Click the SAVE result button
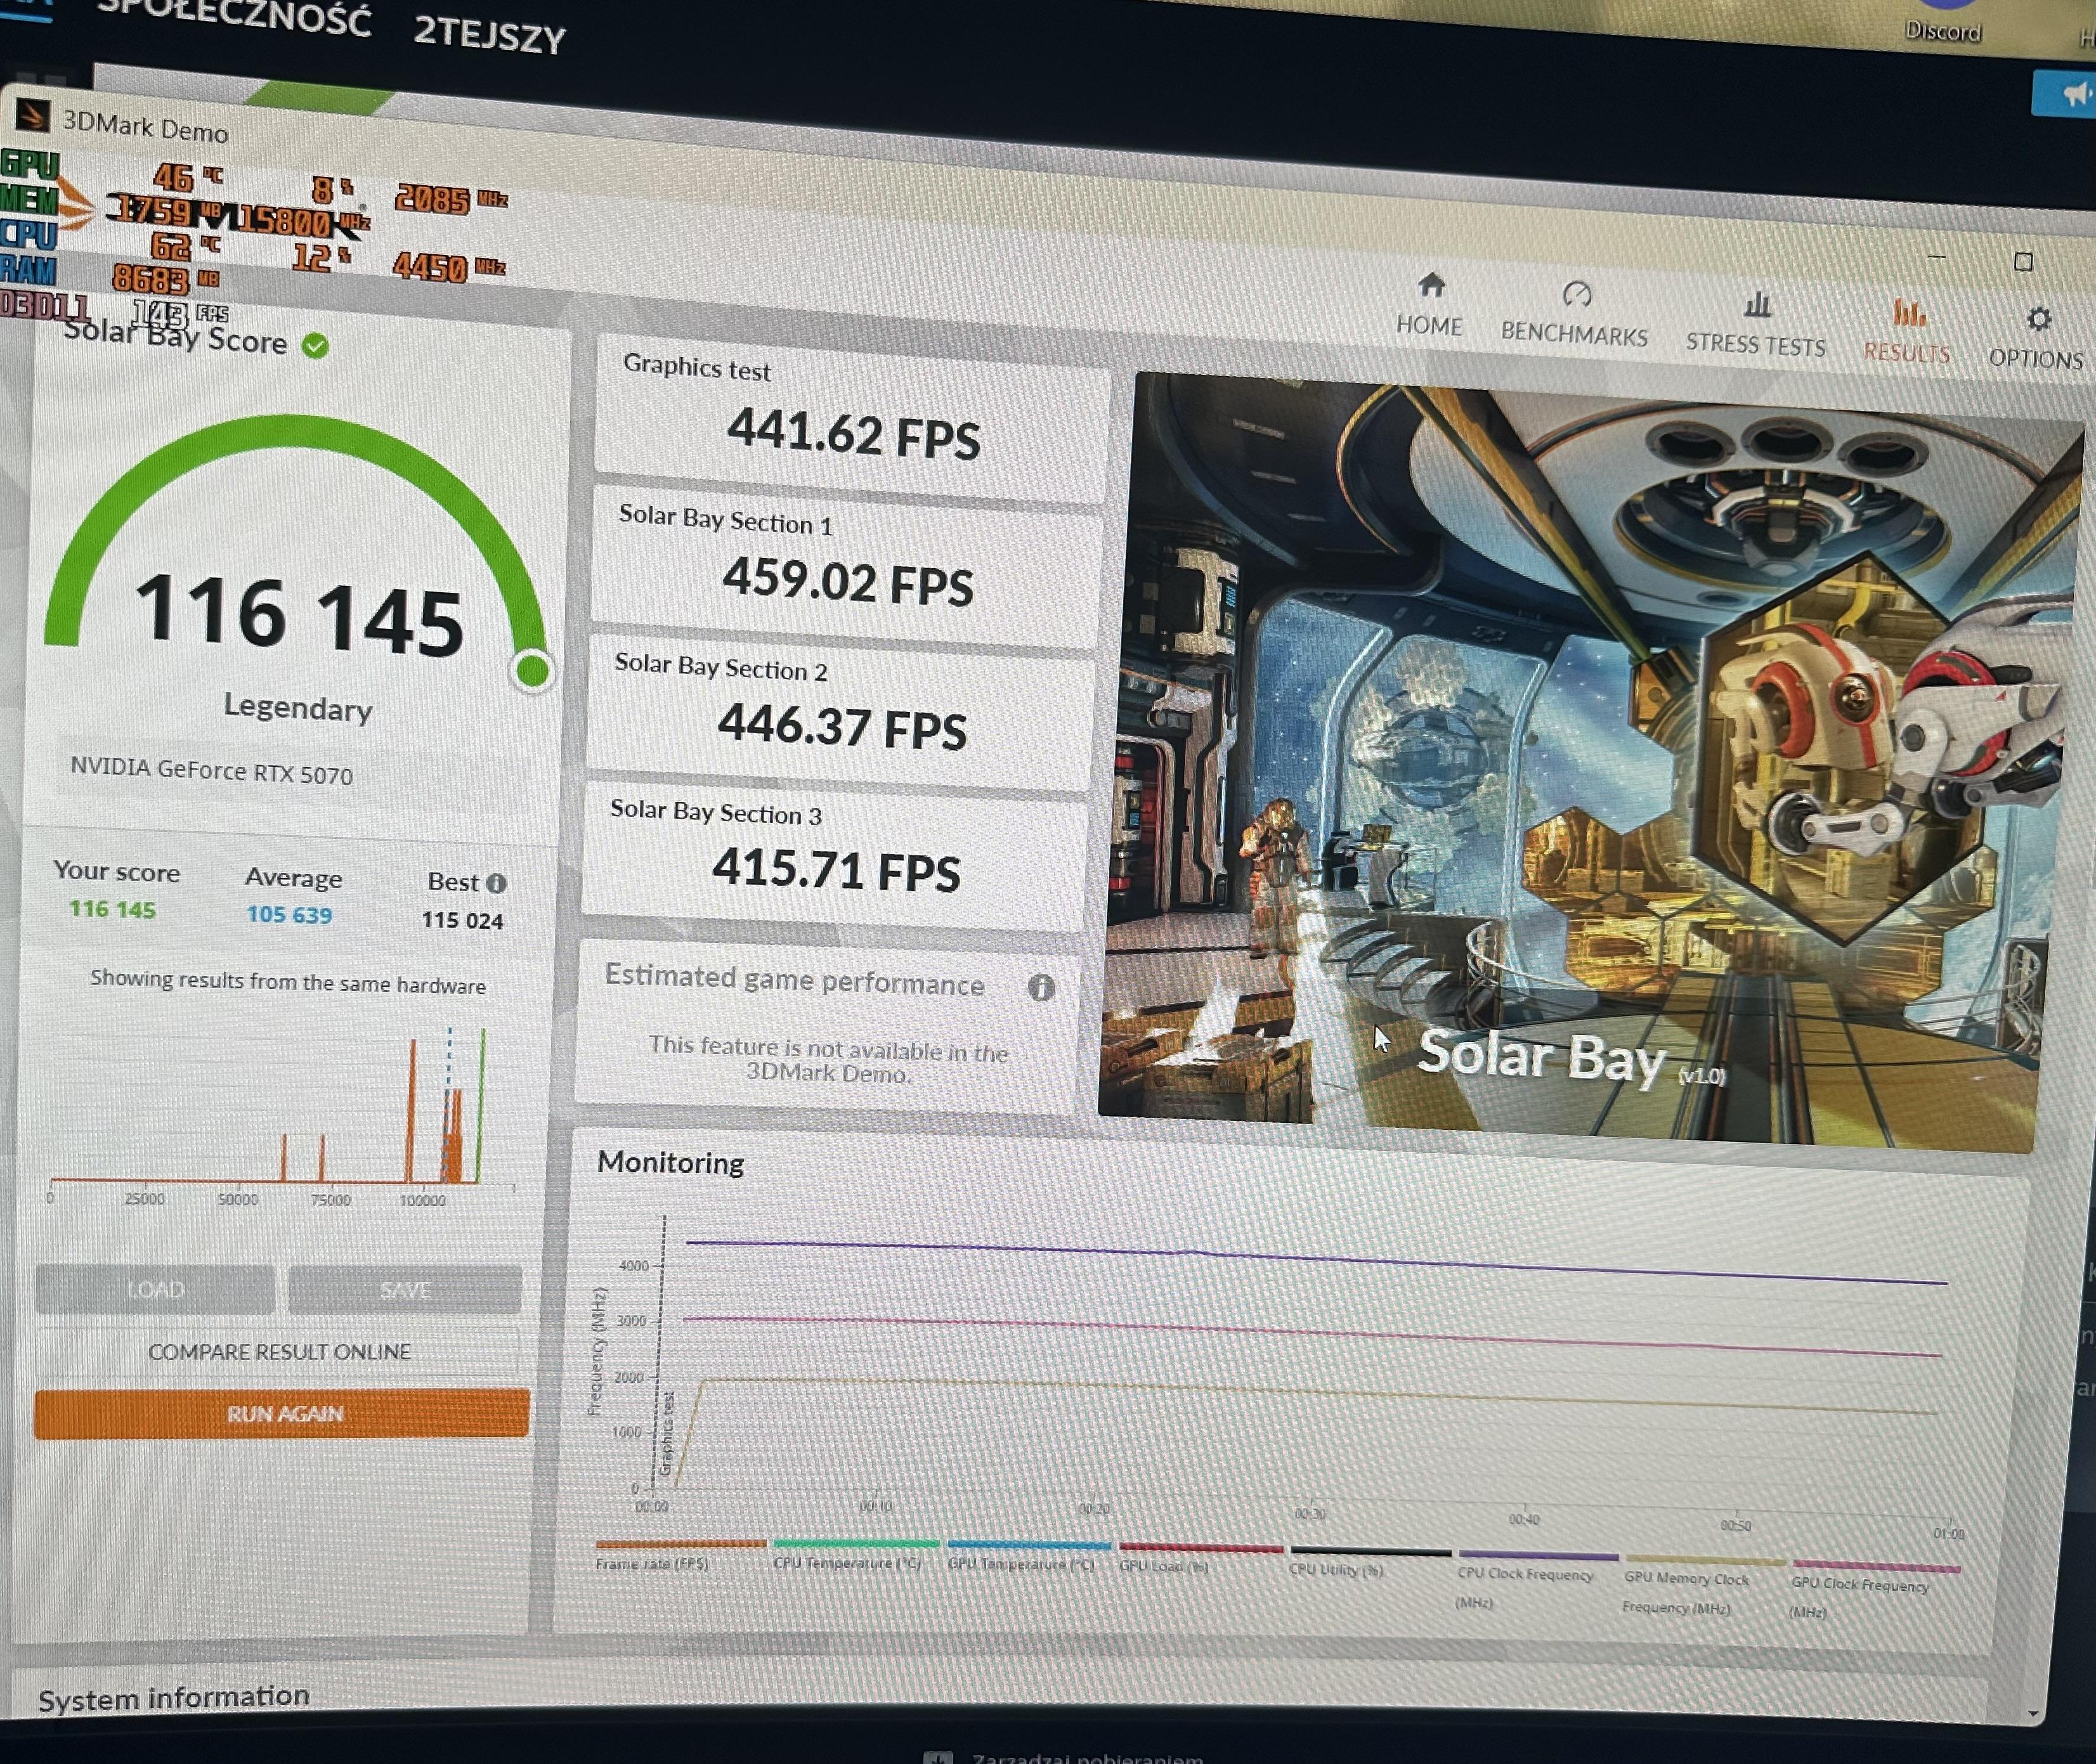2096x1764 pixels. pos(405,1290)
